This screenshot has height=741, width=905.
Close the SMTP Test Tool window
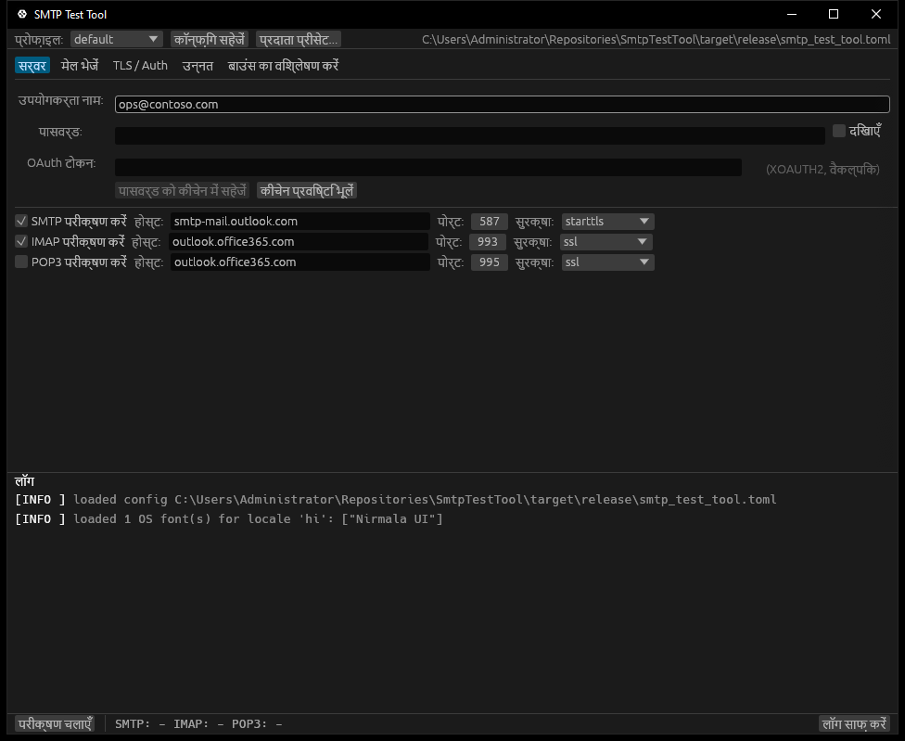coord(876,14)
